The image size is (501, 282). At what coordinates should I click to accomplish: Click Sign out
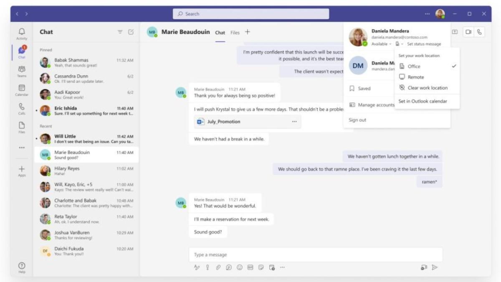[x=357, y=120]
